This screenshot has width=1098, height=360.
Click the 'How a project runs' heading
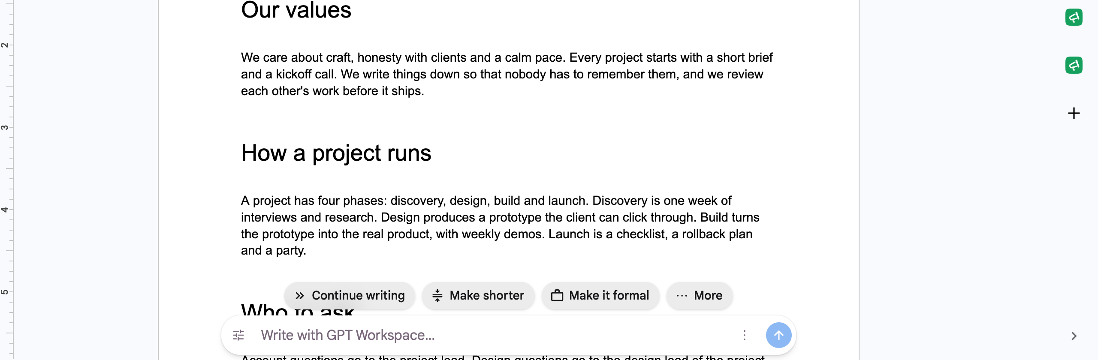[336, 153]
